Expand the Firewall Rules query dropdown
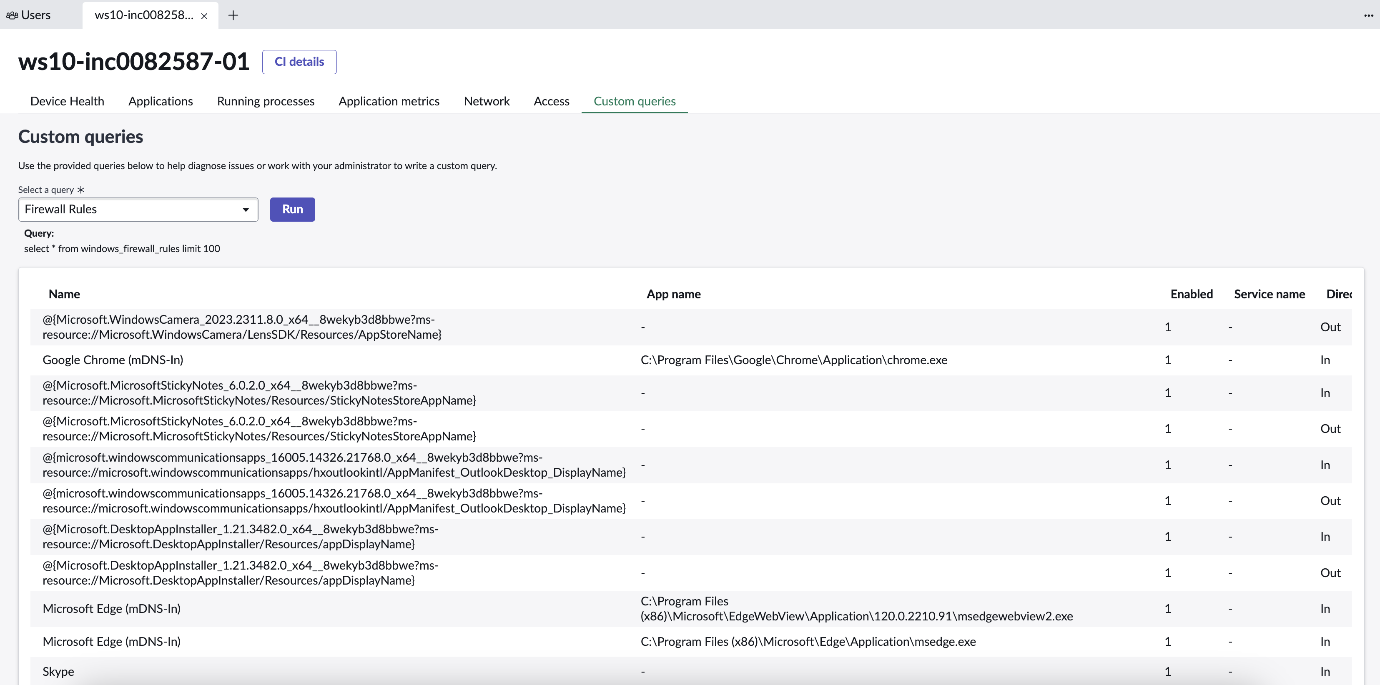Screen dimensions: 1380x685 (x=138, y=210)
